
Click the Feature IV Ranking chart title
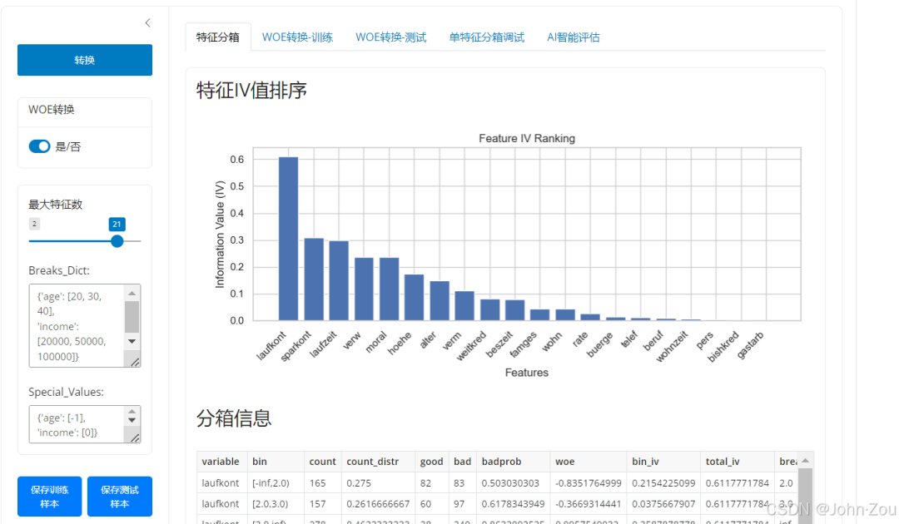point(527,139)
